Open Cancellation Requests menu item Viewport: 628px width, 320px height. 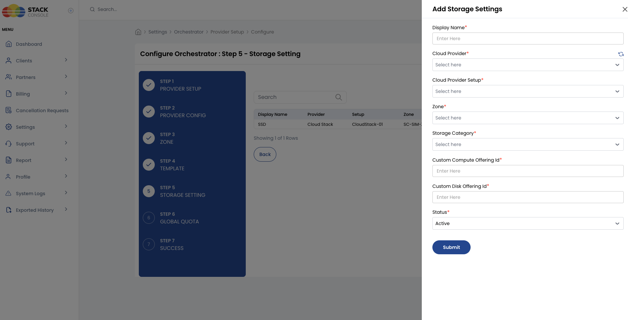[42, 111]
